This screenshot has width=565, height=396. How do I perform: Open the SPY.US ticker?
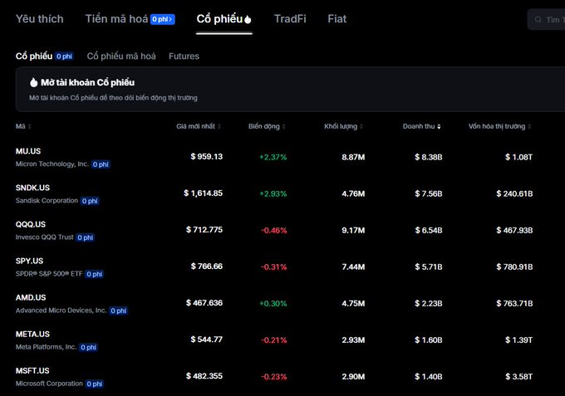click(29, 261)
